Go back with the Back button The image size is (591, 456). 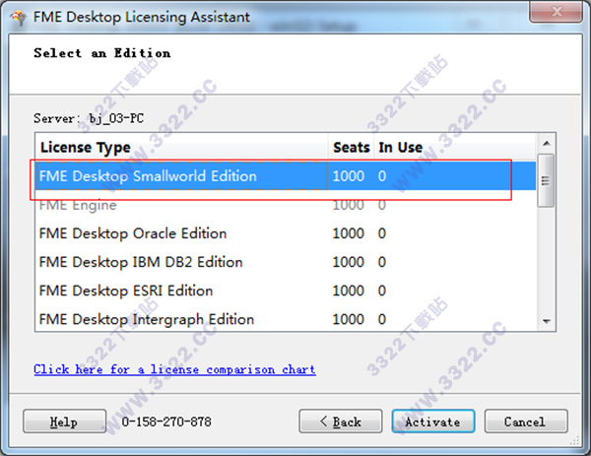(x=341, y=421)
